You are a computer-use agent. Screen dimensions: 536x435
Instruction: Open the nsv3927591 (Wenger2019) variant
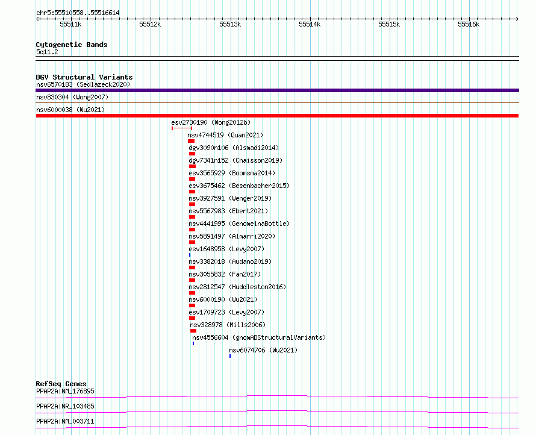230,198
